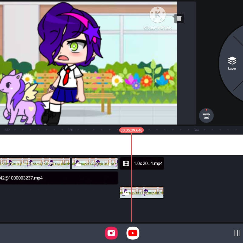Click the 332 mark on timeline ruler
This screenshot has height=243, width=243.
[x=7, y=130]
